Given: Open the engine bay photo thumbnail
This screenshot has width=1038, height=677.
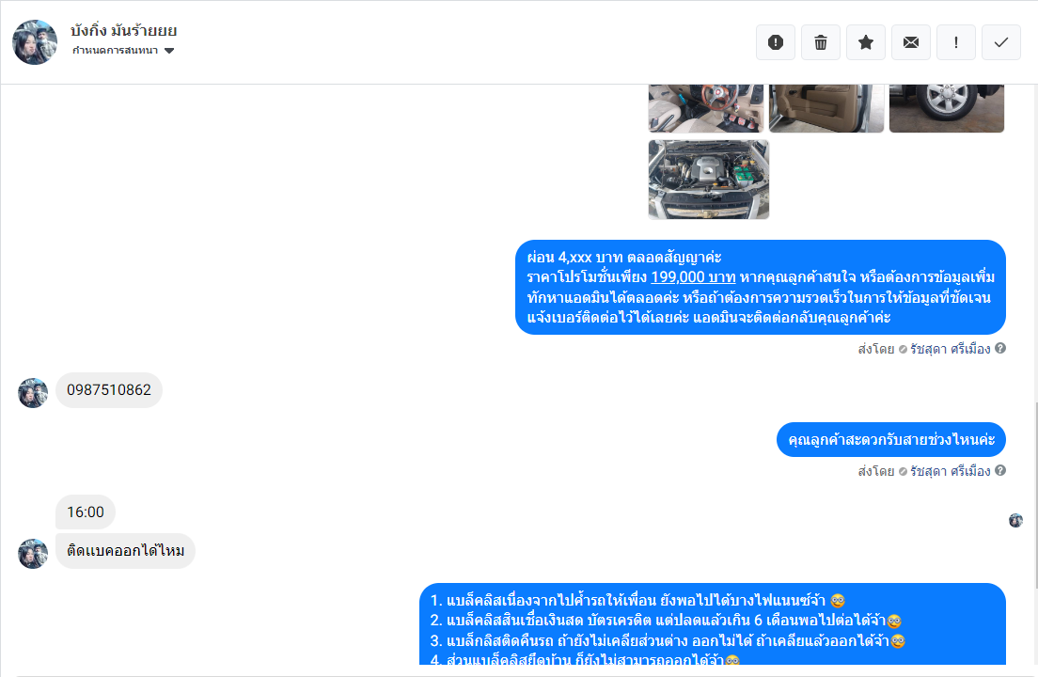Looking at the screenshot, I should pyautogui.click(x=708, y=179).
